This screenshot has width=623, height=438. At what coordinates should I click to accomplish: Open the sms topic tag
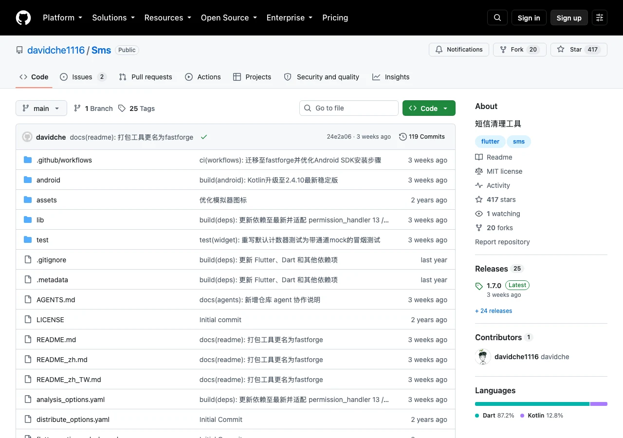[519, 142]
